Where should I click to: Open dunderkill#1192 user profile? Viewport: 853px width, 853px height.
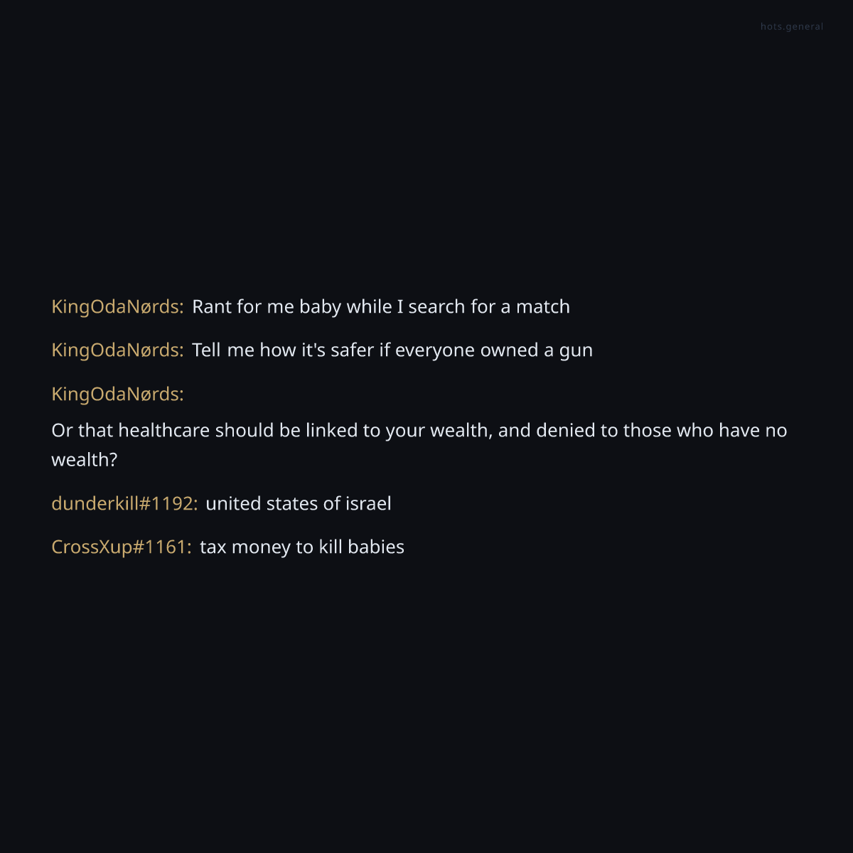point(124,504)
